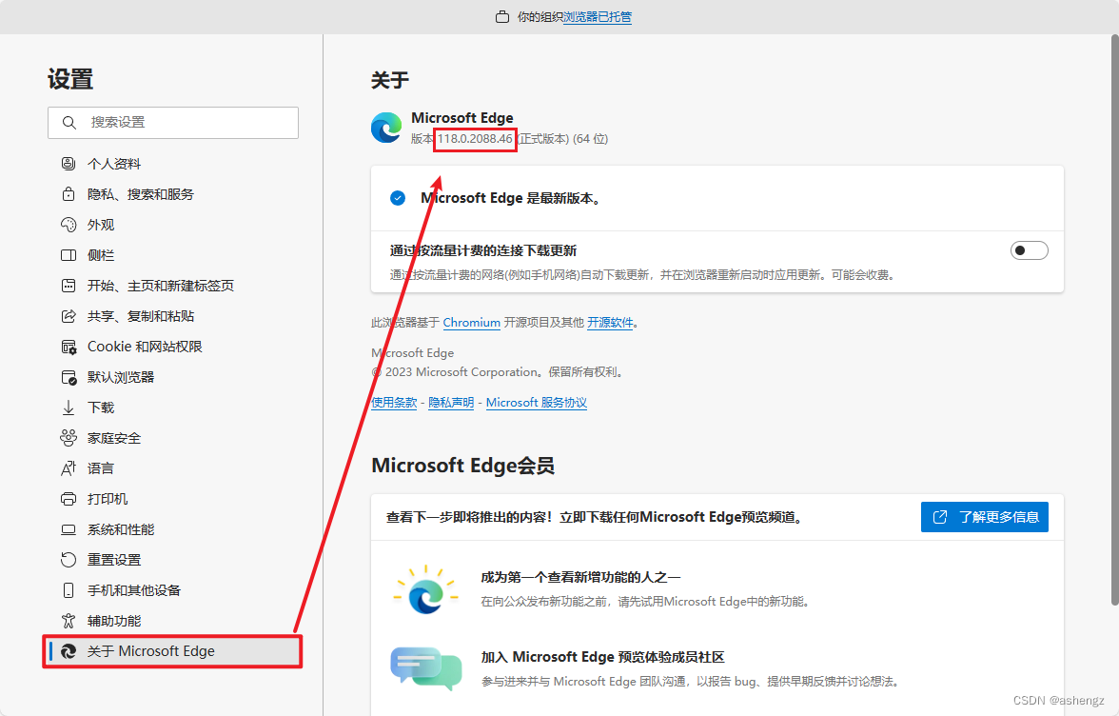Select 默认浏览器 menu item

121,377
